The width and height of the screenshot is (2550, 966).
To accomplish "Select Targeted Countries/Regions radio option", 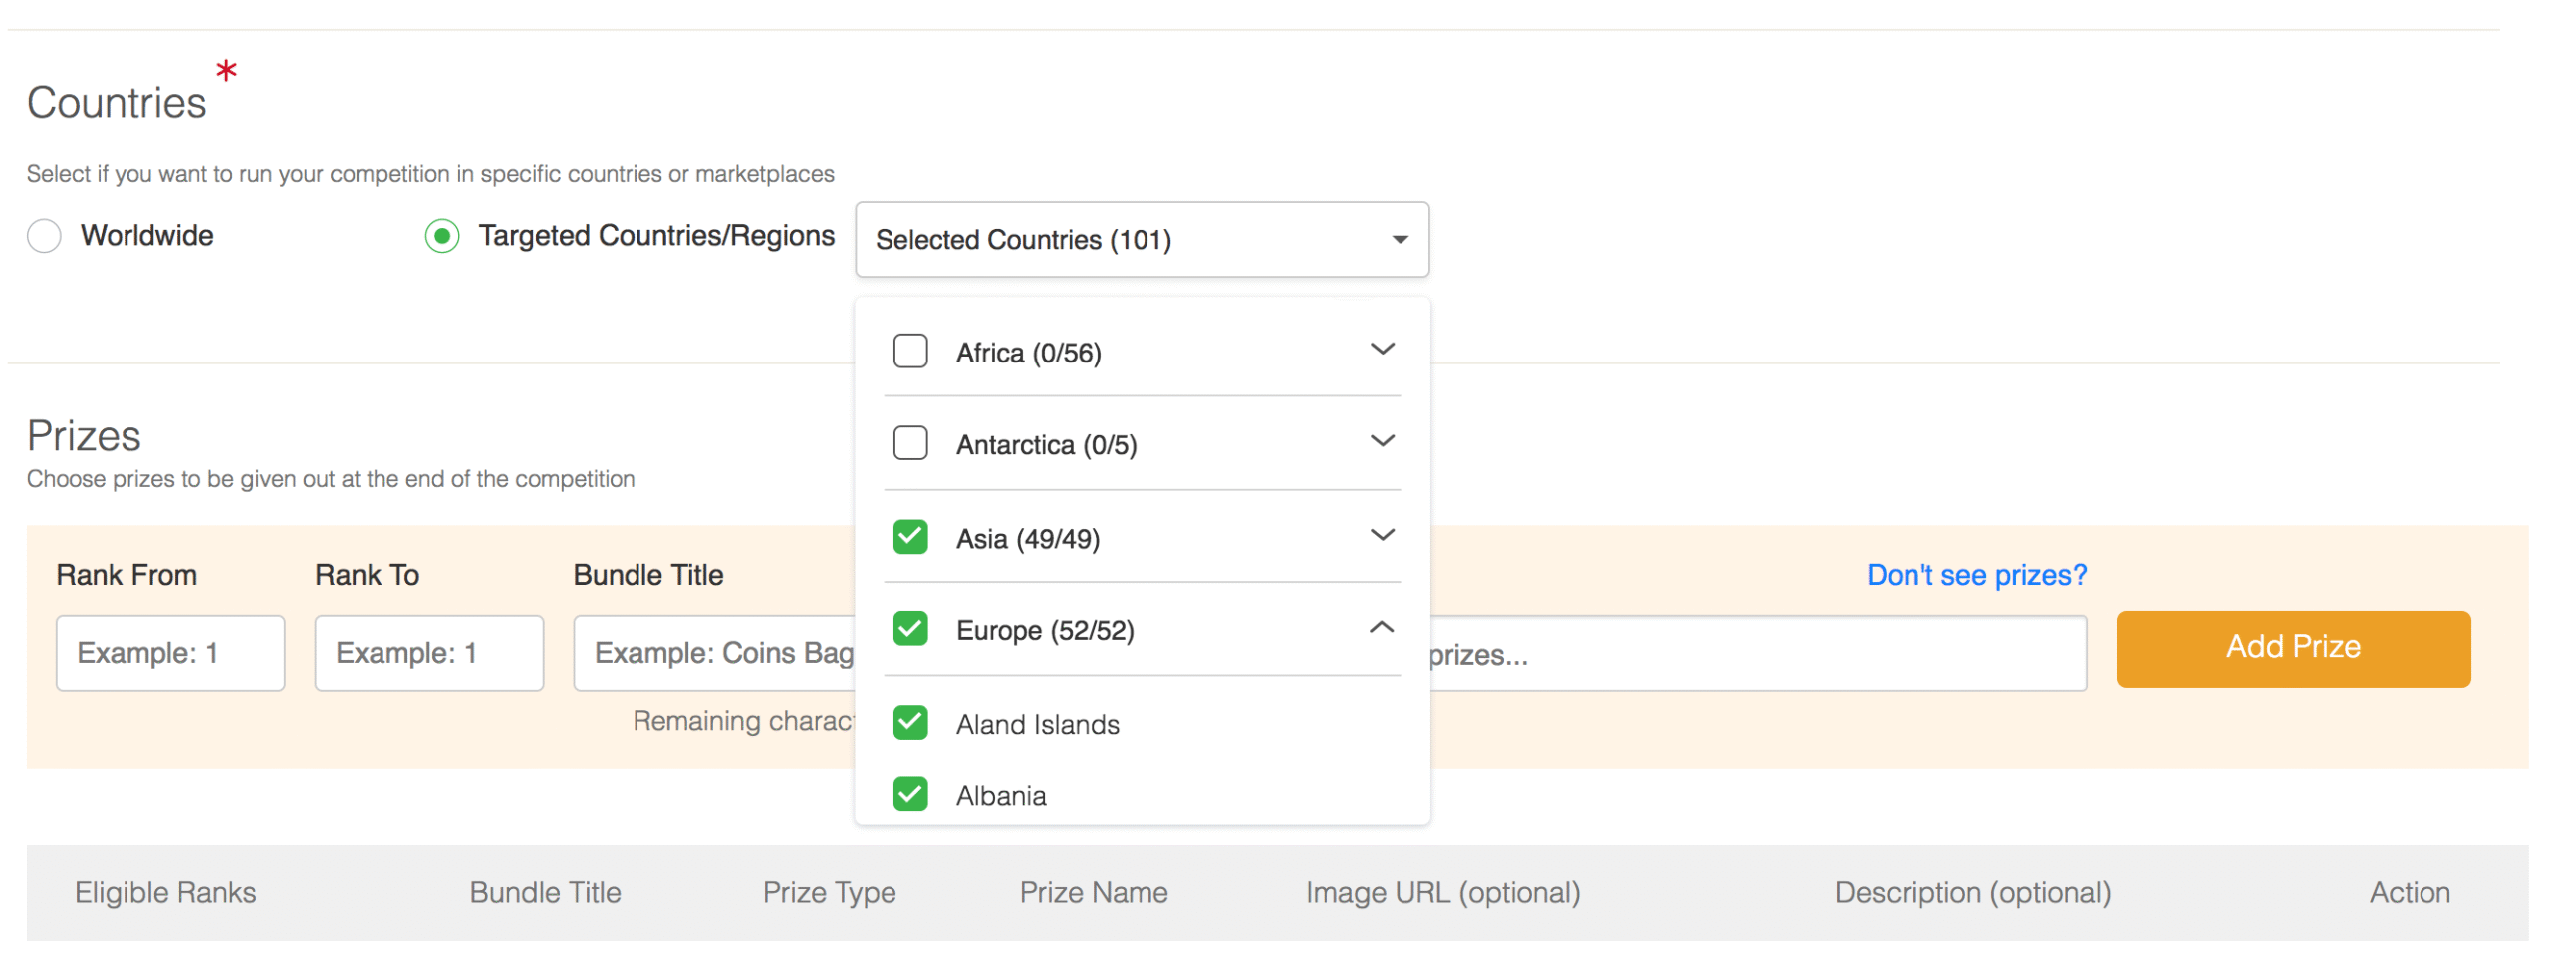I will (x=441, y=236).
